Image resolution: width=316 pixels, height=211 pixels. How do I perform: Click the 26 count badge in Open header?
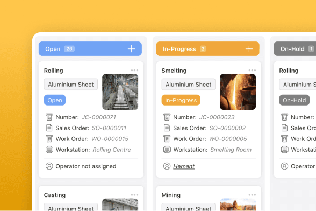pyautogui.click(x=69, y=48)
